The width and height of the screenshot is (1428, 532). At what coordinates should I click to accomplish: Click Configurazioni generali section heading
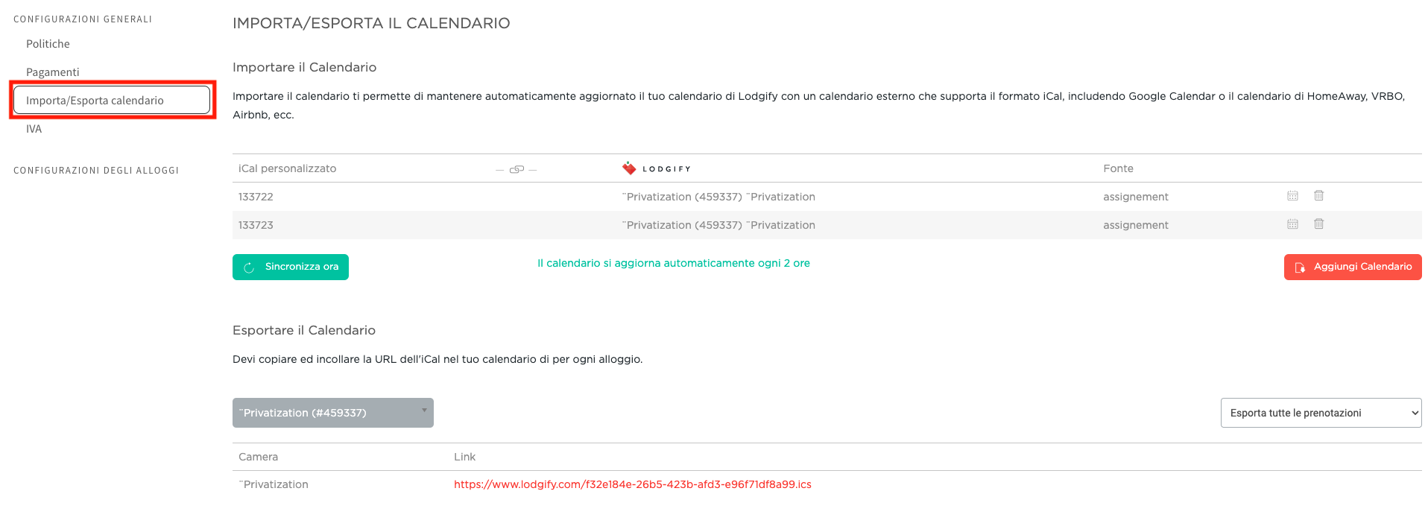[83, 19]
